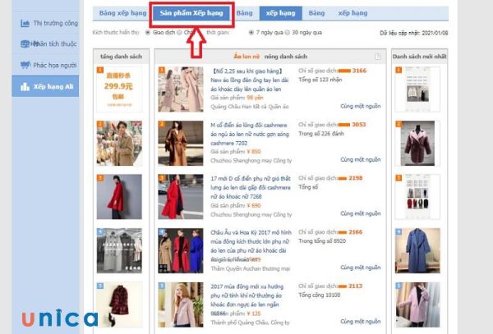Viewport: 493px width, 334px height.
Task: Click the Phân tích thuộc sidebar icon
Action: (x=25, y=44)
